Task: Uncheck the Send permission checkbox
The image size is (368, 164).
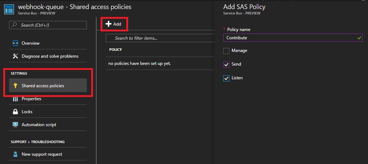Action: tap(226, 65)
